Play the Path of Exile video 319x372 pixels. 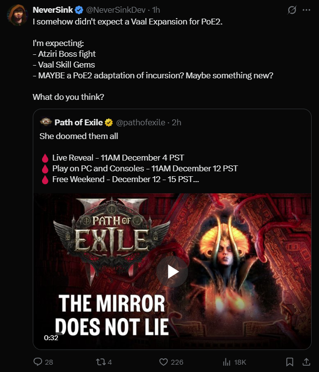click(172, 272)
